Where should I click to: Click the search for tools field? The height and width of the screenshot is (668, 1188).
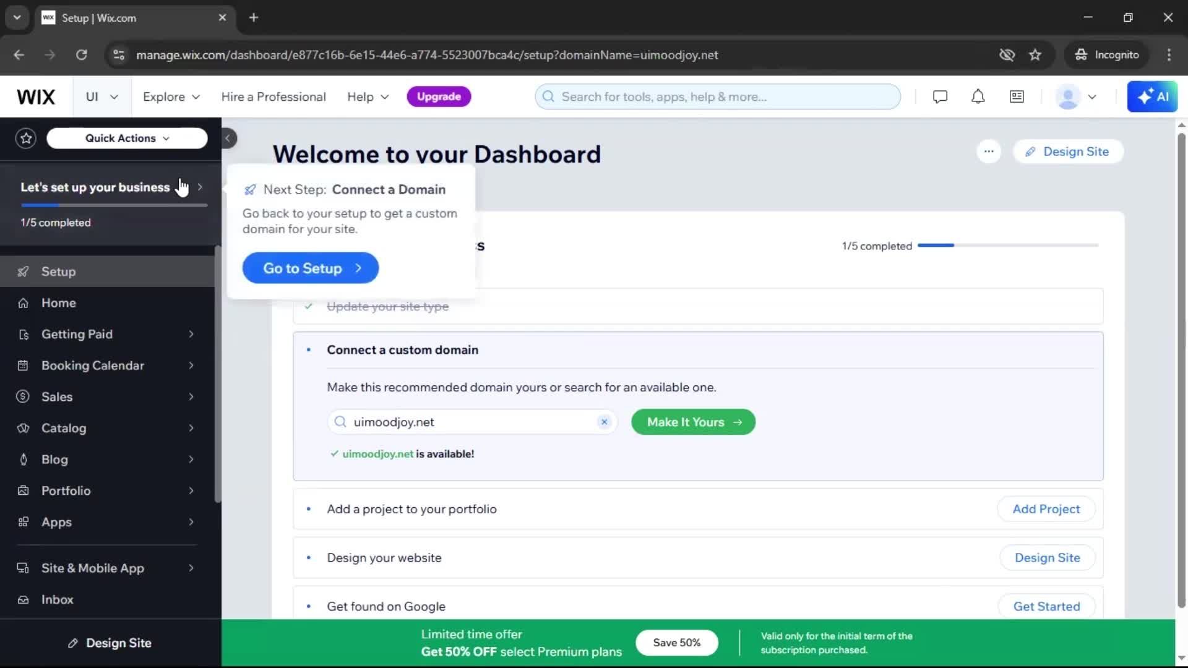tap(718, 97)
